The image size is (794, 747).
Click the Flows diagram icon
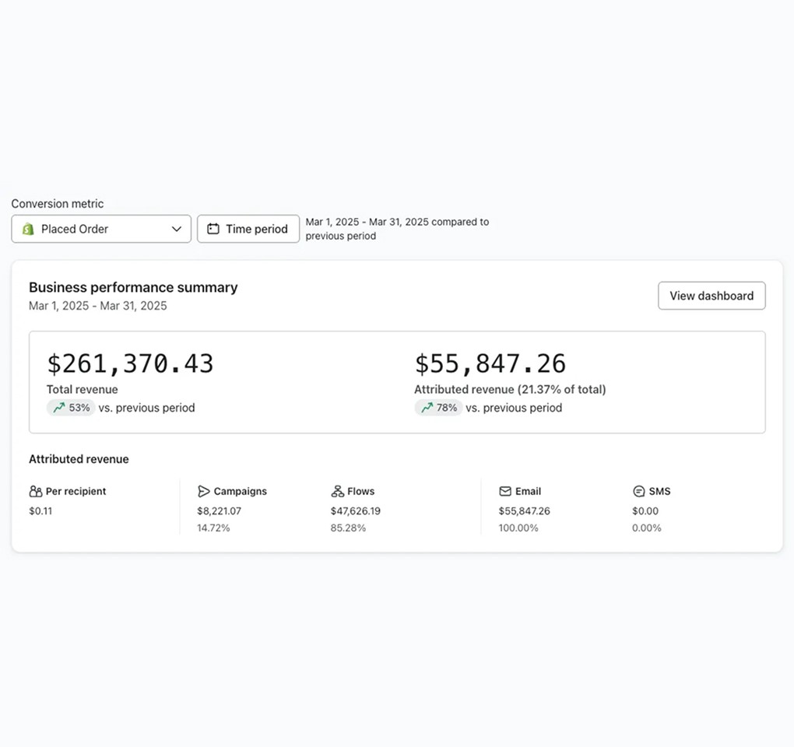pos(337,492)
